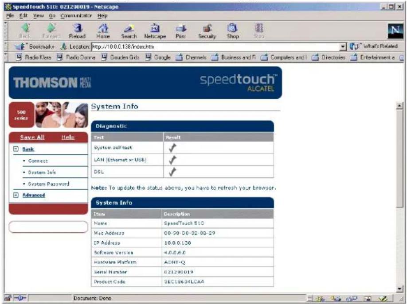Click the Thomson header banner logo

tap(52, 83)
